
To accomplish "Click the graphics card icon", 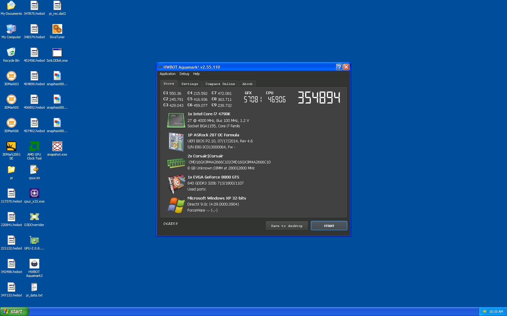I will 176,184.
